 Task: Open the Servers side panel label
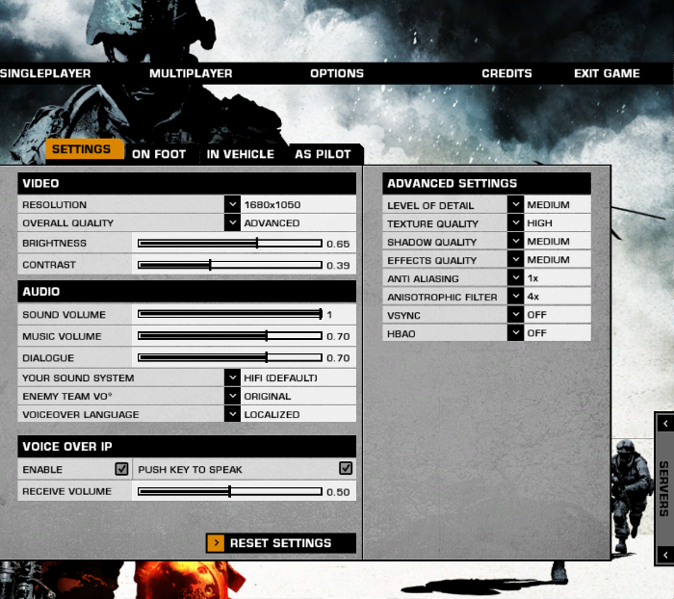click(663, 489)
